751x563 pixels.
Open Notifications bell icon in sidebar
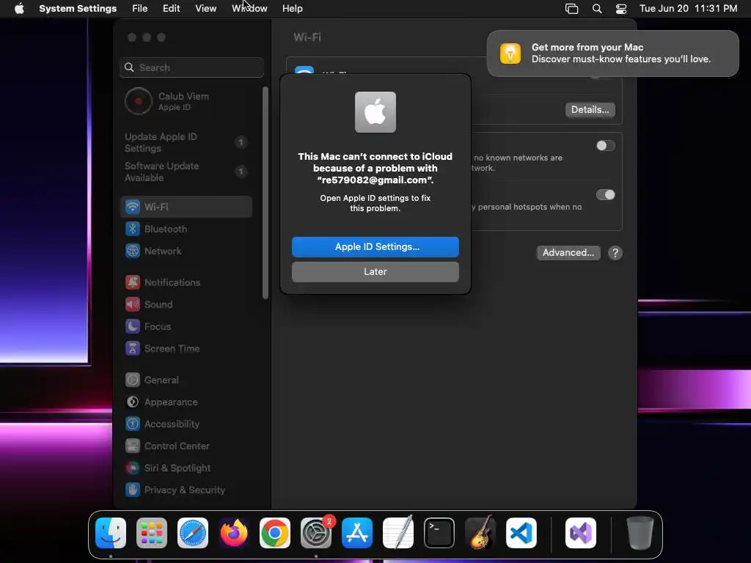point(133,282)
